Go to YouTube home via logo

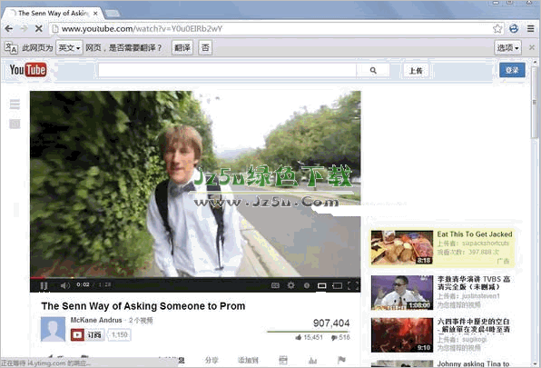point(27,70)
